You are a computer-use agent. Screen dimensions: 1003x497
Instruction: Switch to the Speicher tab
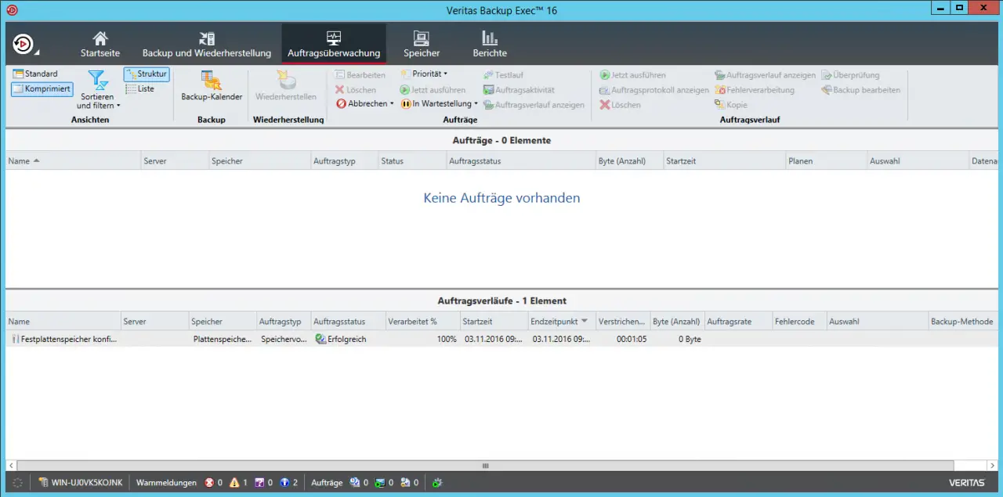[x=422, y=45]
